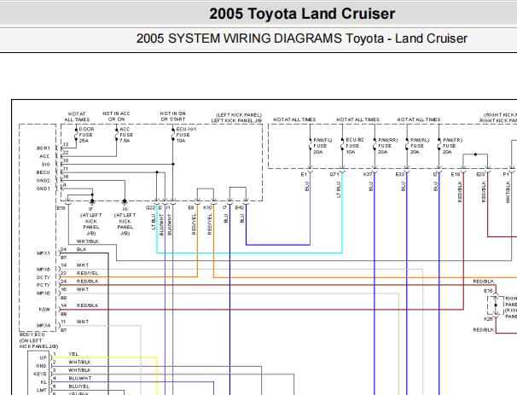Click the 'UP' terminal label
Screen dimensions: 517x395
point(44,357)
